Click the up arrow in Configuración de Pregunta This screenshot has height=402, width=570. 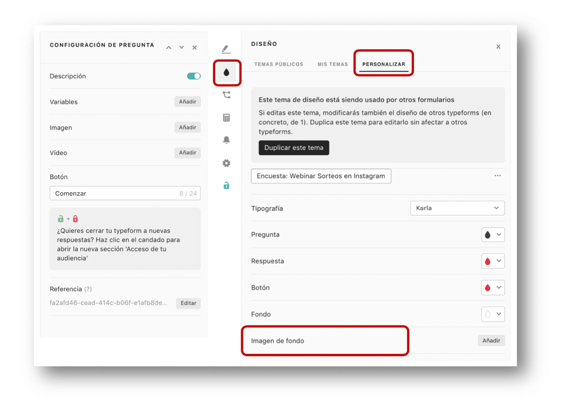pos(169,47)
